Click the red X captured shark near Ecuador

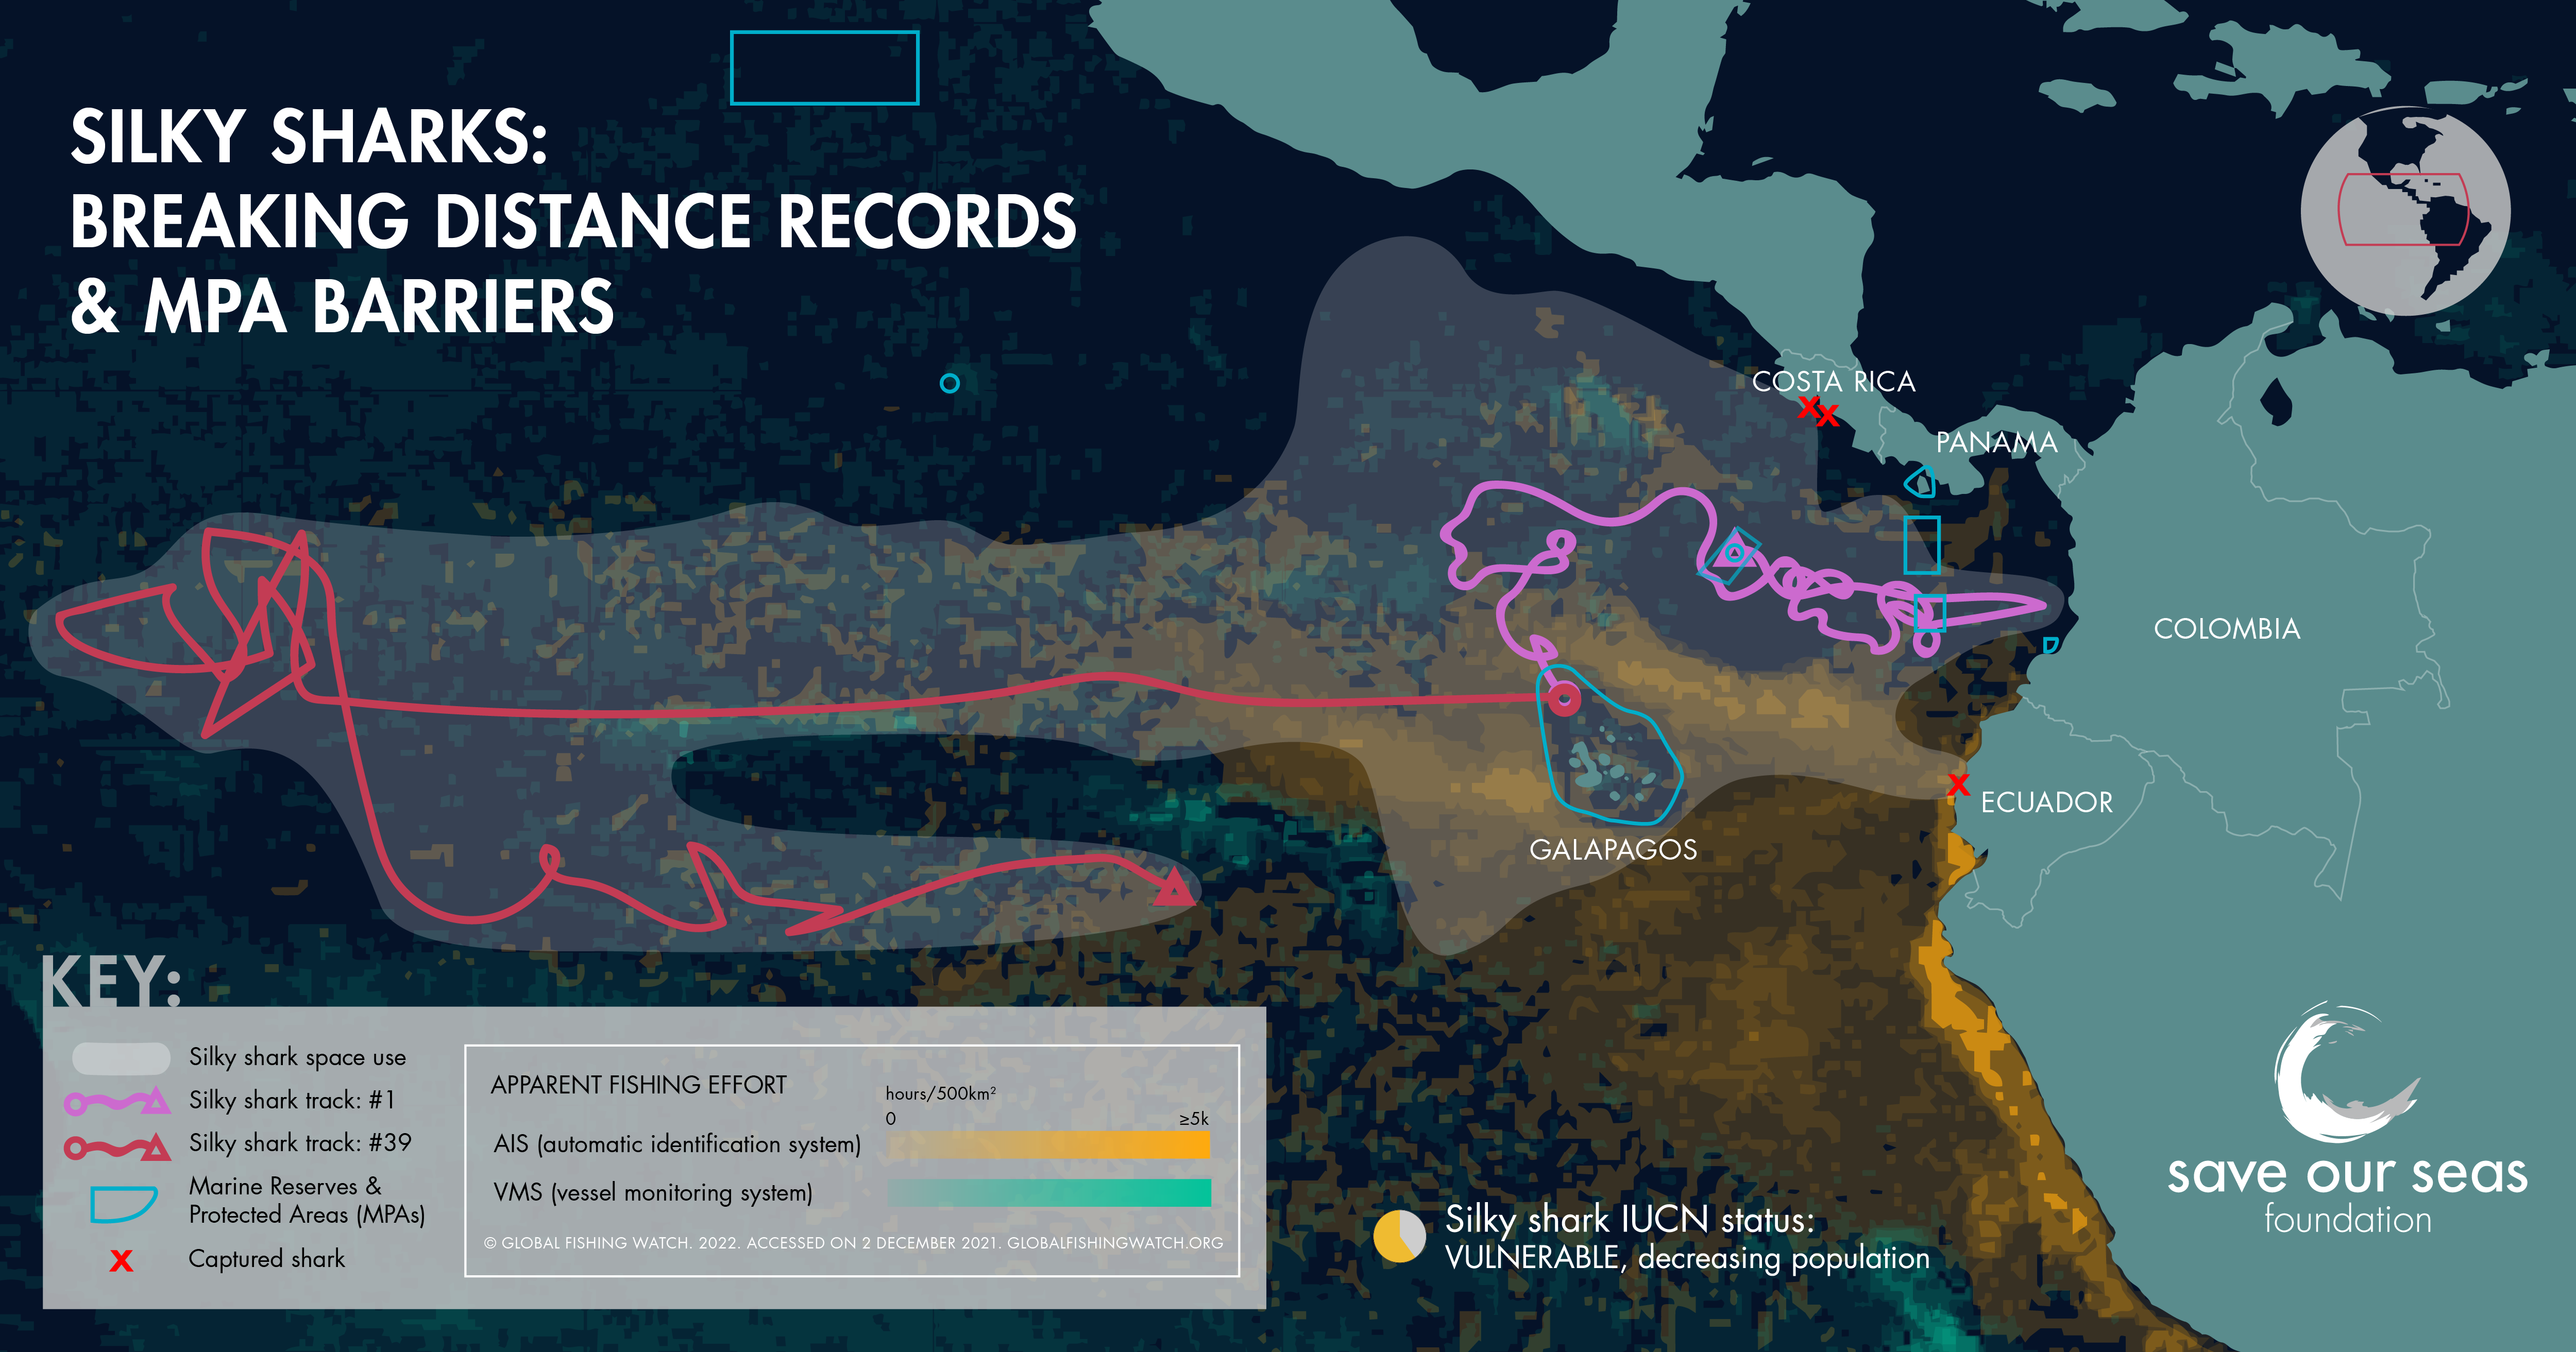pos(1958,785)
